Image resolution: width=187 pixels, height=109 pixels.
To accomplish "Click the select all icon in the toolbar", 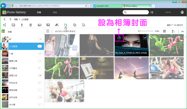I will point(74,25).
